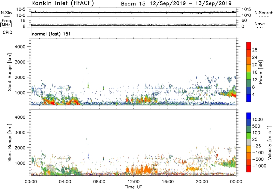The image size is (273, 189).
Task: Select the 'normal (fast) 151' CPID text
Action: 51,34
